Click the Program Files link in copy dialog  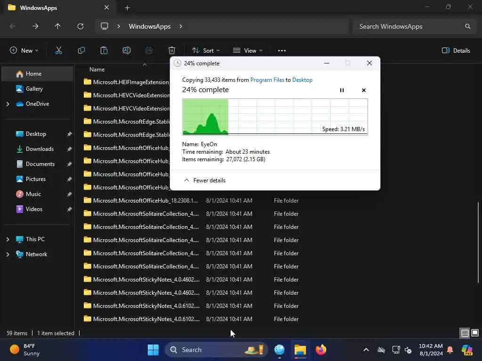point(267,80)
